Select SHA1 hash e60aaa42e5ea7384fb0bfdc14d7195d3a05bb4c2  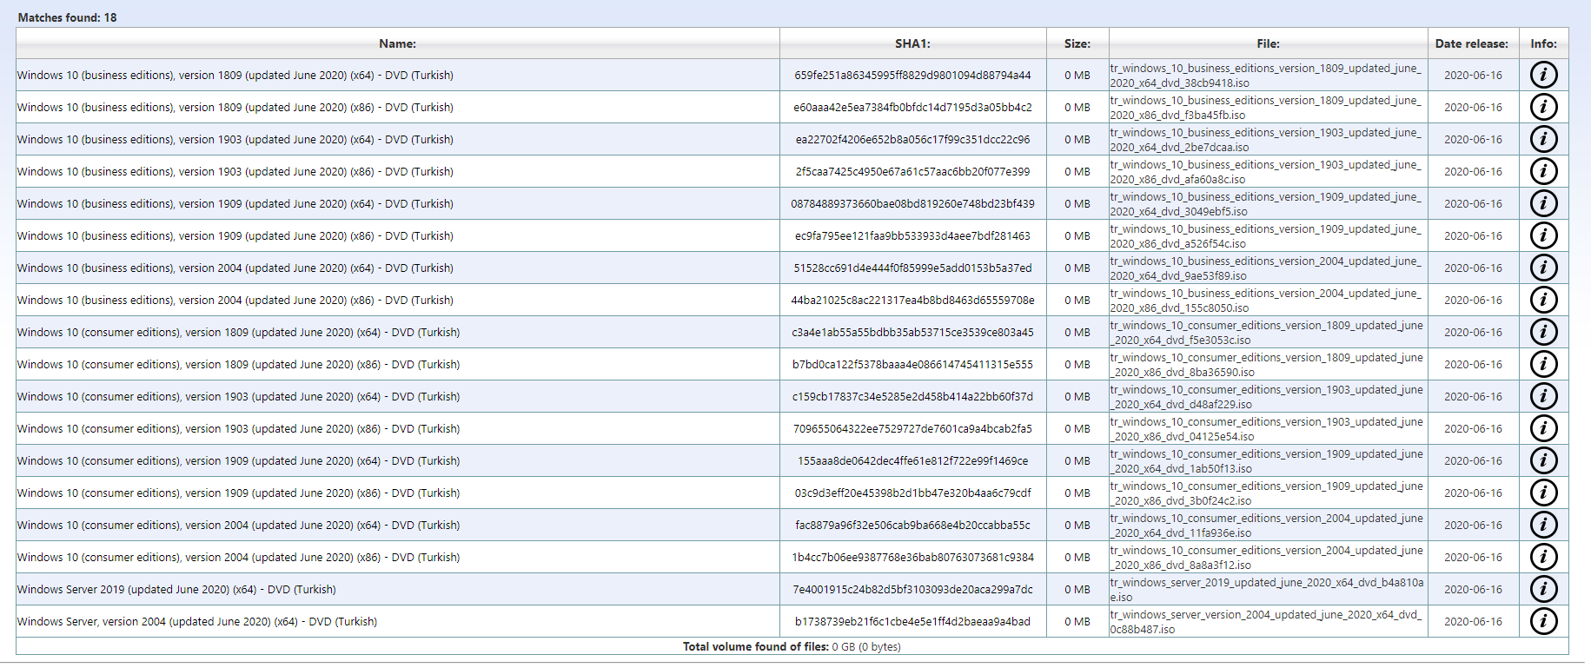click(x=912, y=108)
